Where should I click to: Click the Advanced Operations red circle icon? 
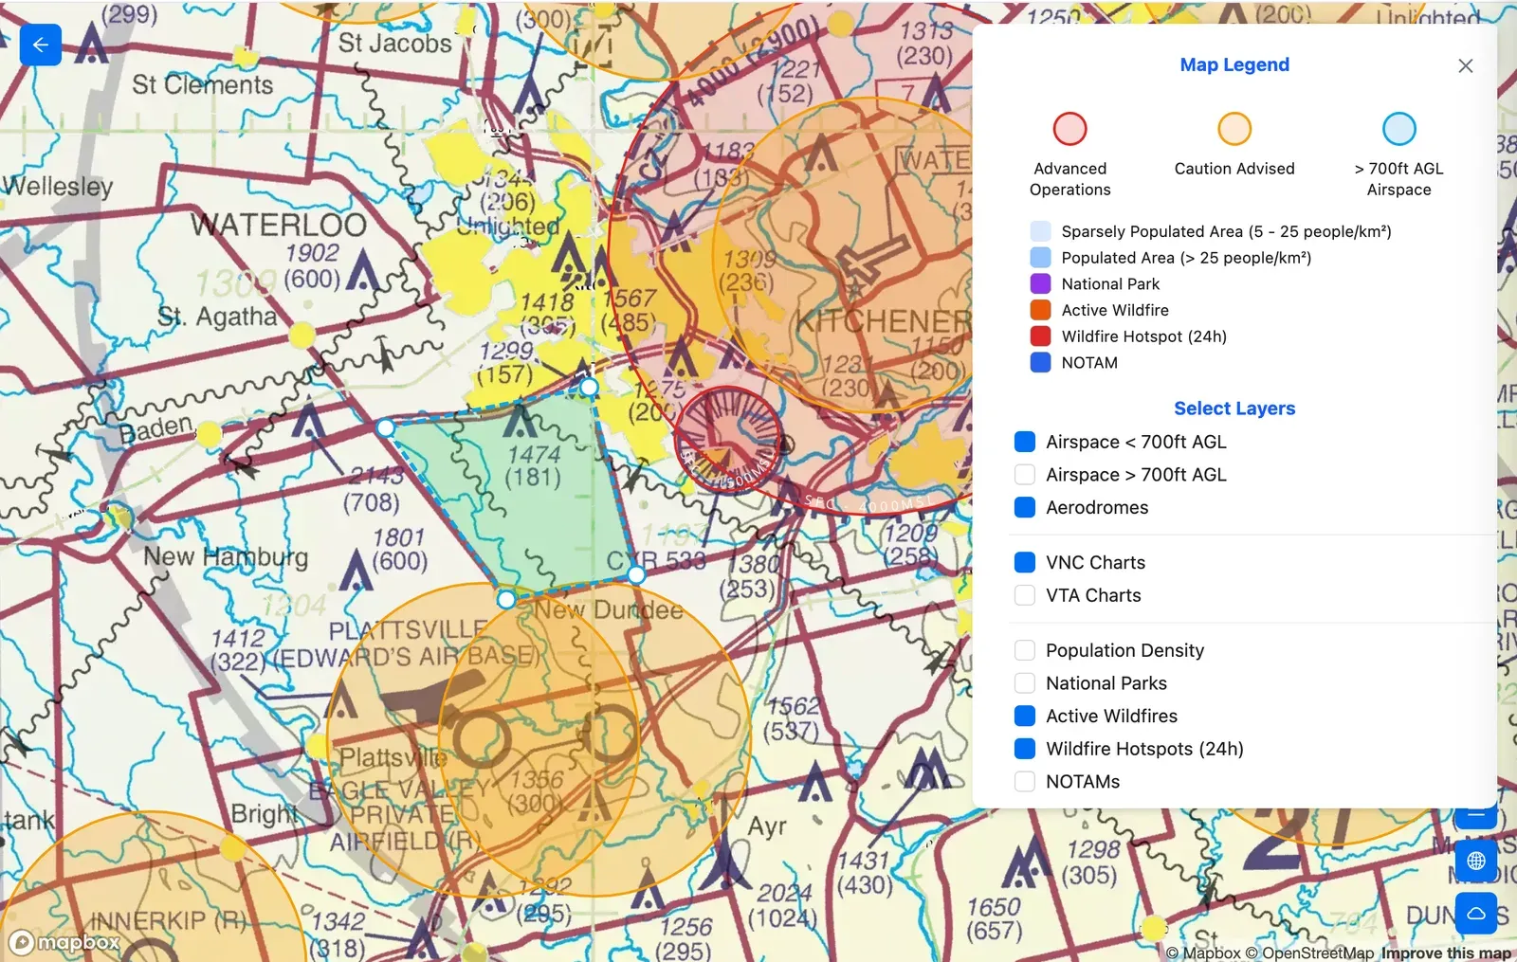coord(1069,129)
